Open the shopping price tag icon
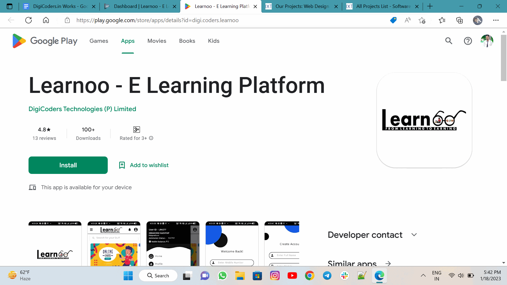Image resolution: width=507 pixels, height=285 pixels. click(x=393, y=20)
